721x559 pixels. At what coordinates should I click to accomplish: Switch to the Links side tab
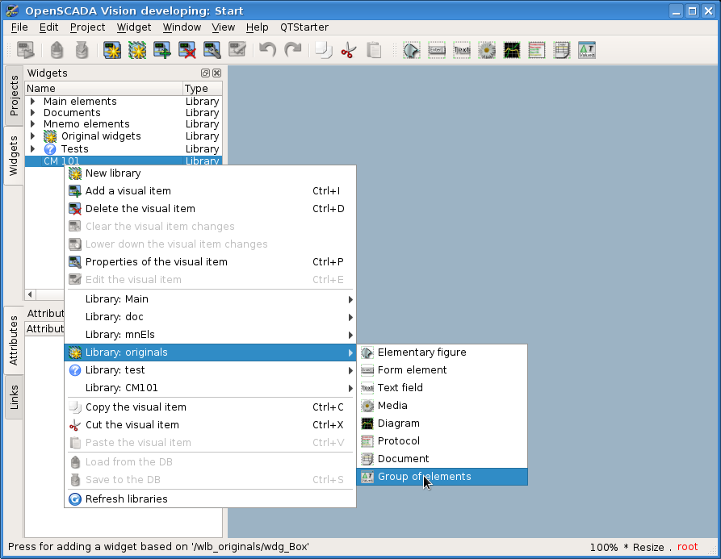point(14,398)
